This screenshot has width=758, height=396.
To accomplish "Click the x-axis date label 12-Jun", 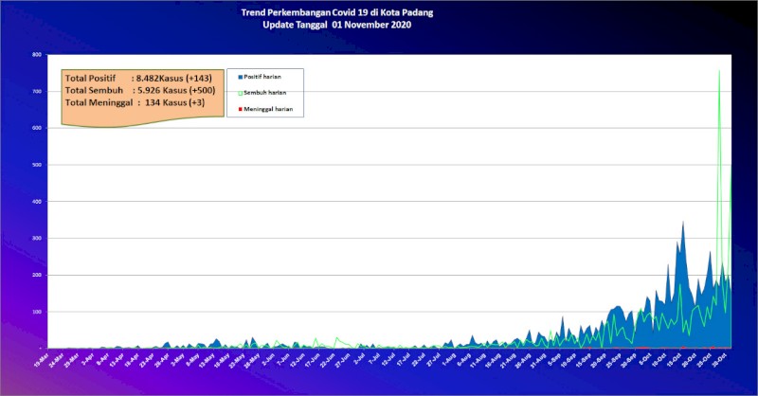I will point(298,361).
